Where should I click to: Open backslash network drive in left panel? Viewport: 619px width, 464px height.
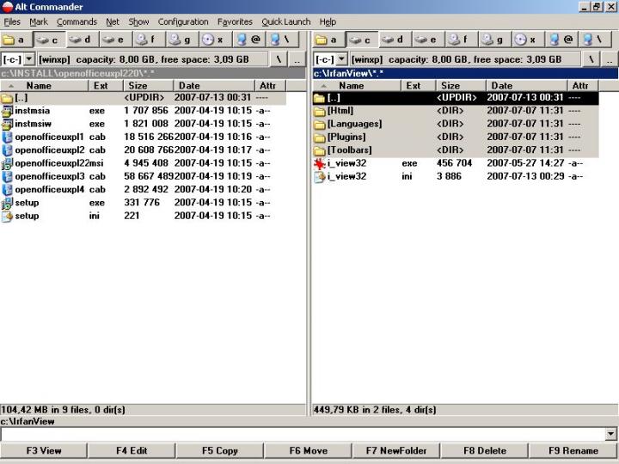point(283,40)
